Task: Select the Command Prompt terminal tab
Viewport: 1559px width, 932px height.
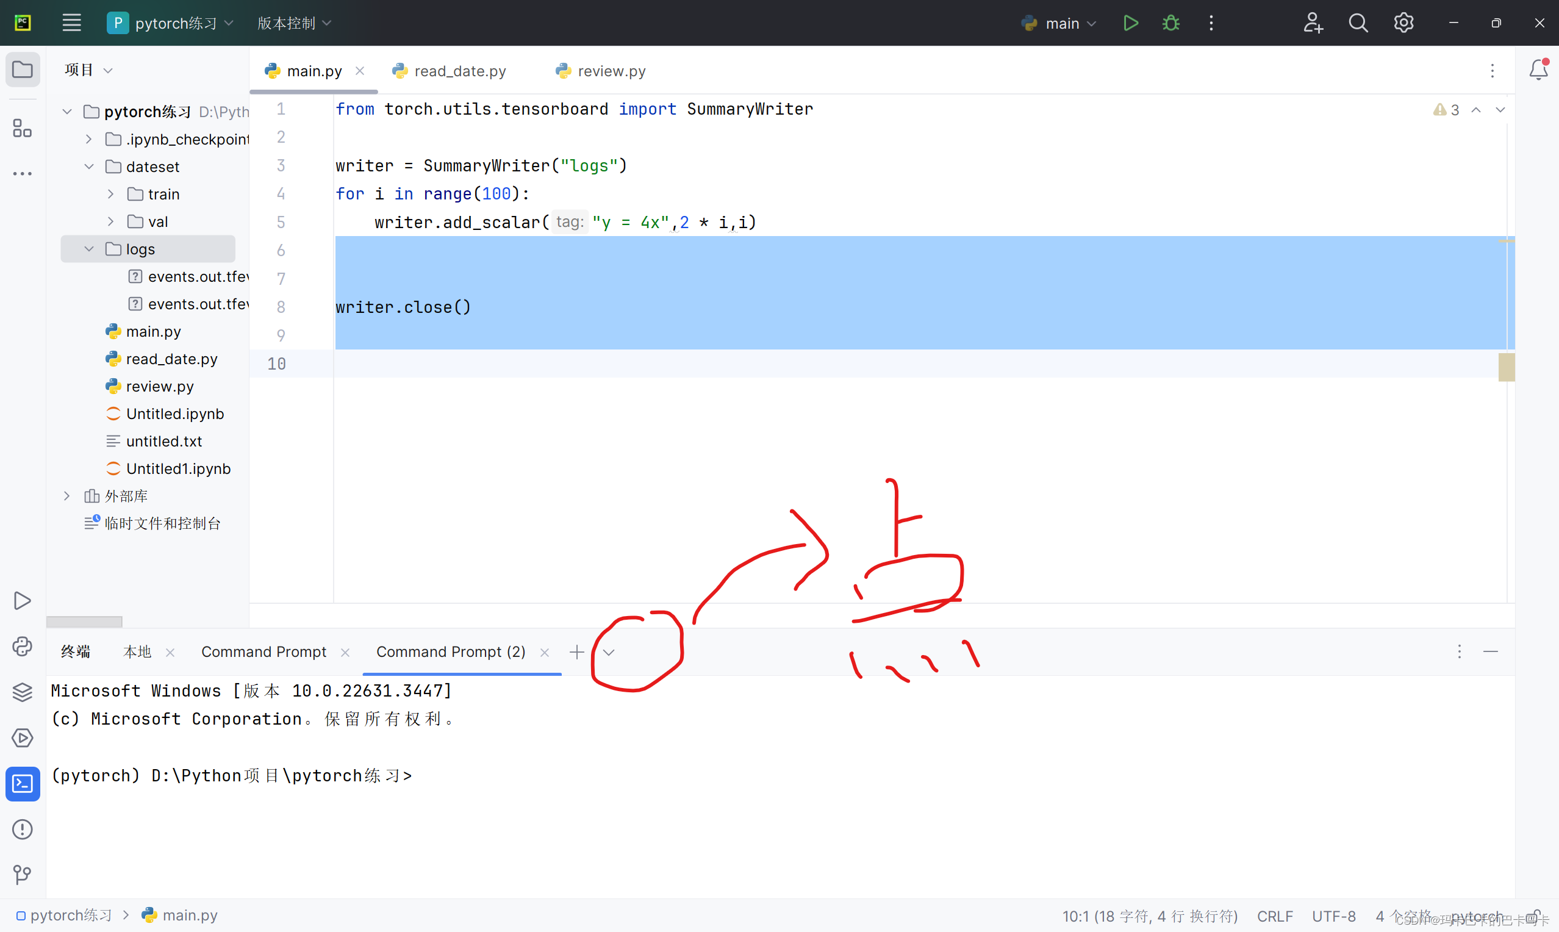Action: pyautogui.click(x=263, y=652)
